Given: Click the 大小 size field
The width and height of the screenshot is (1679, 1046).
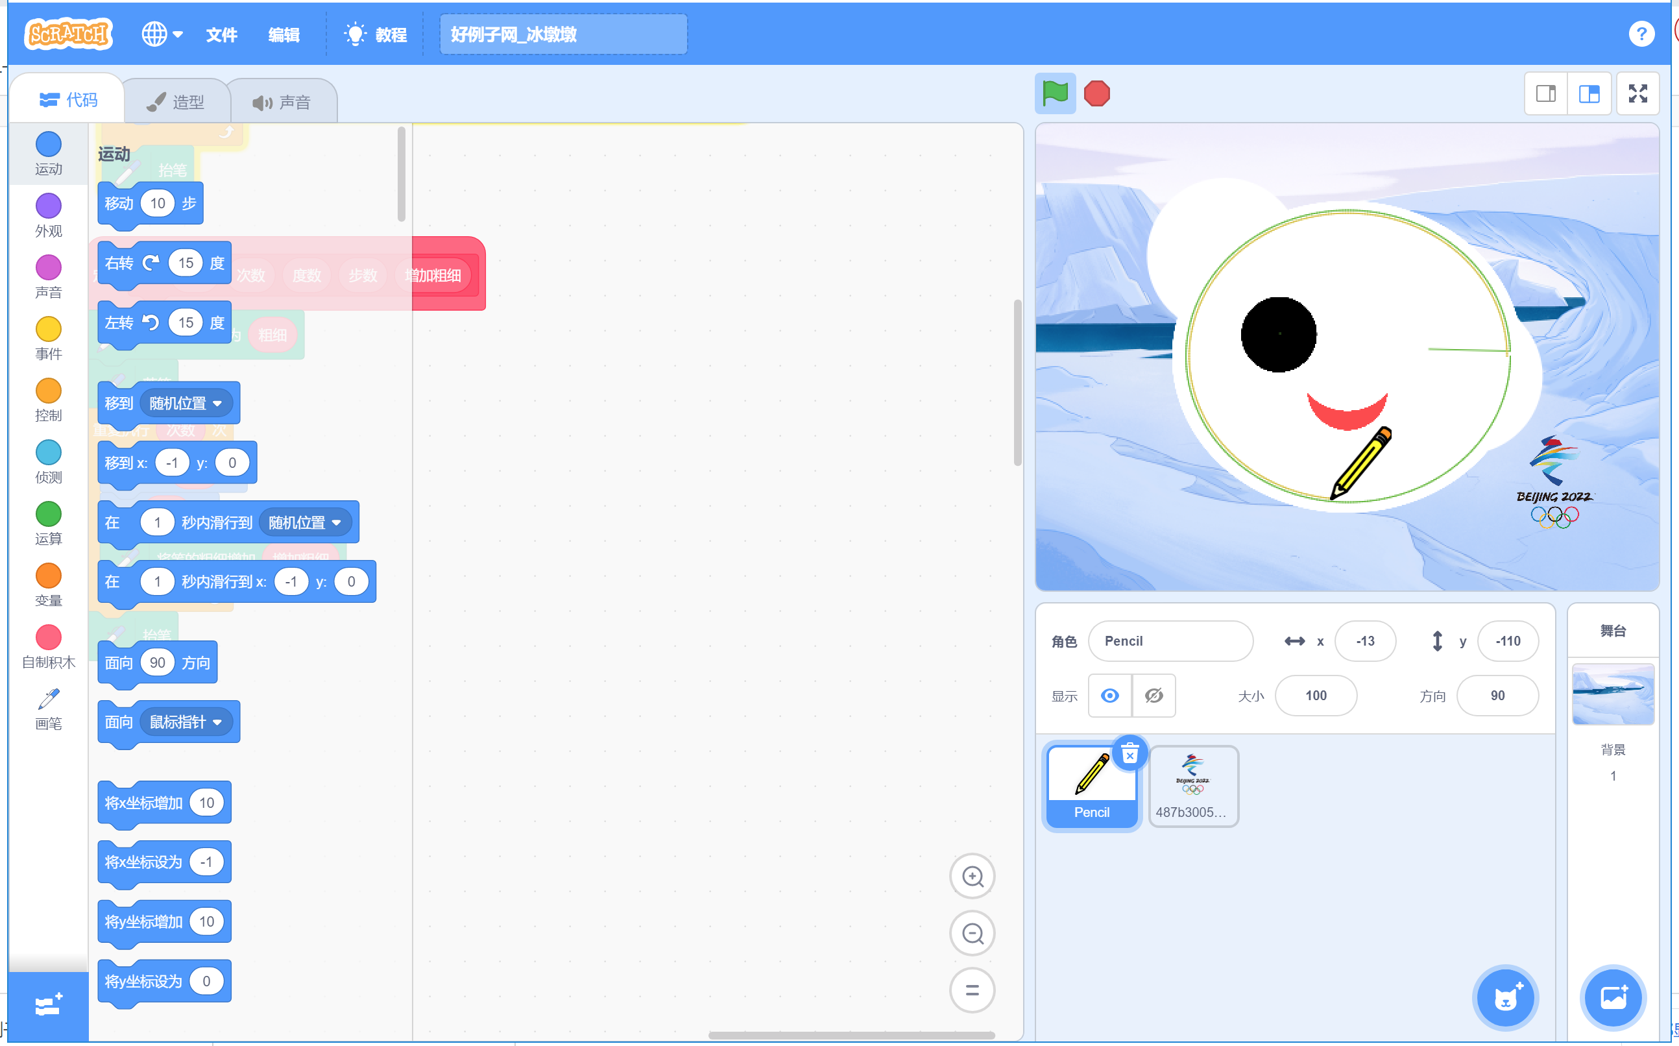Looking at the screenshot, I should click(1315, 695).
